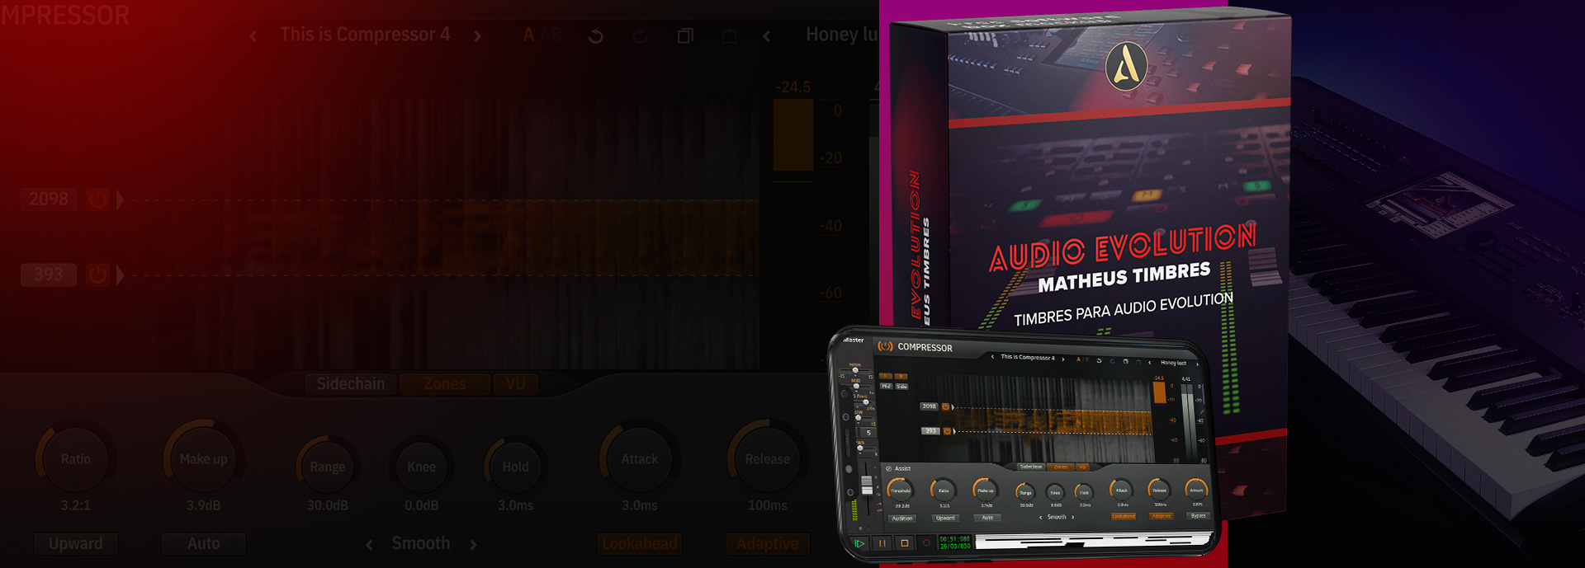Switch to the large Sidechain tab
Screen dimensions: 1585x568
coord(350,384)
